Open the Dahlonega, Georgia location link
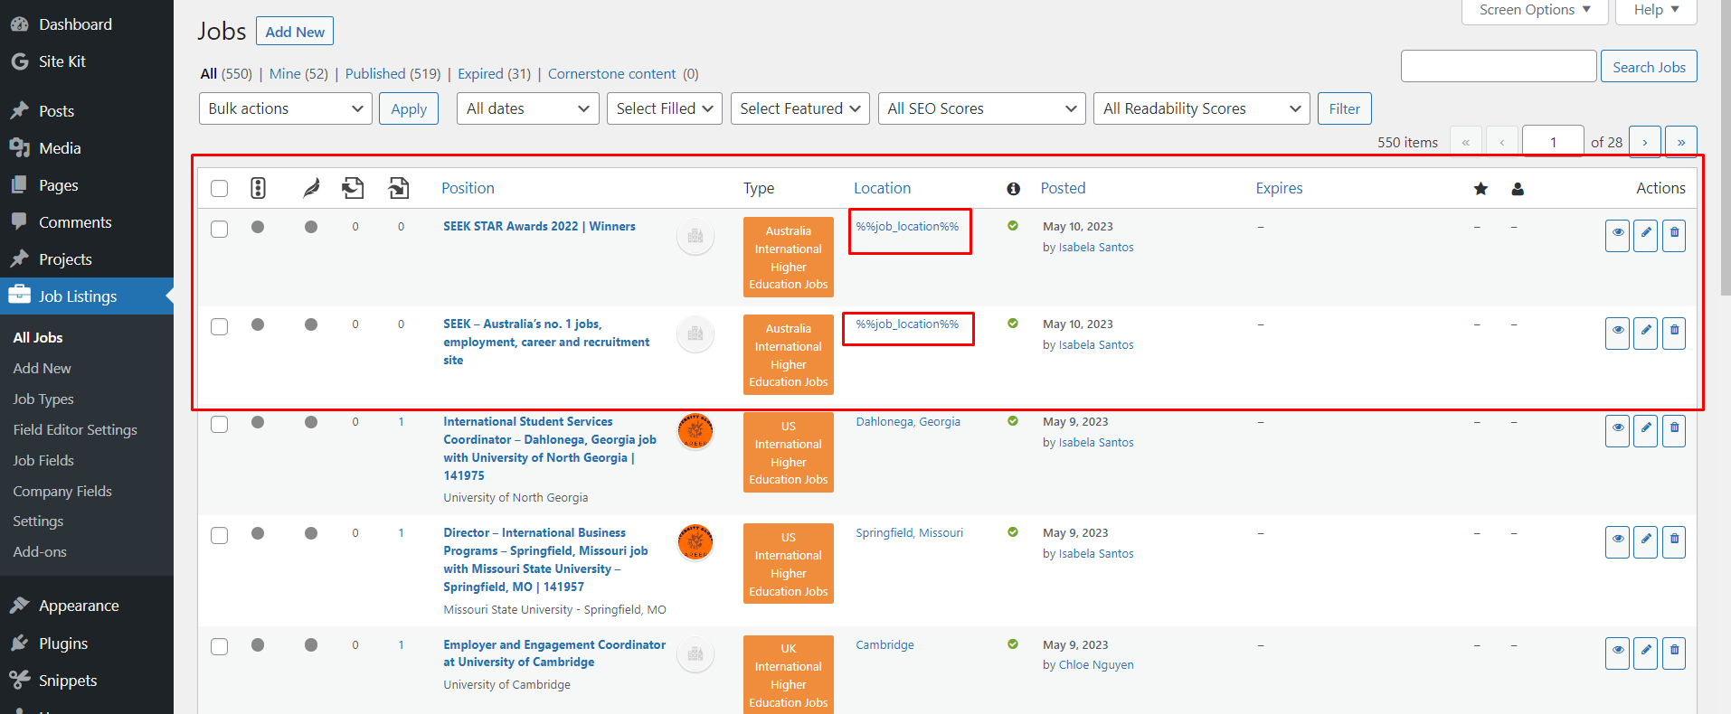 pos(908,422)
